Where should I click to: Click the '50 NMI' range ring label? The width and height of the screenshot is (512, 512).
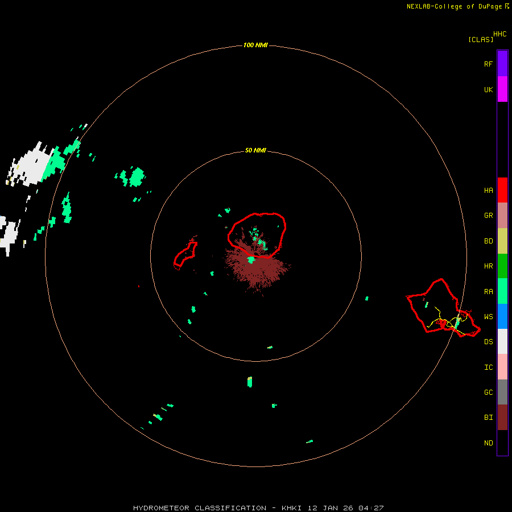point(255,150)
